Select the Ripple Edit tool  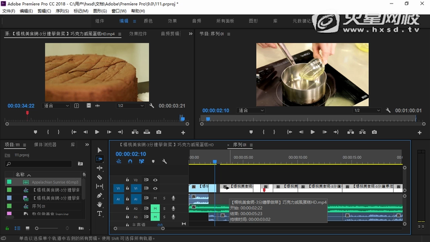(x=100, y=168)
